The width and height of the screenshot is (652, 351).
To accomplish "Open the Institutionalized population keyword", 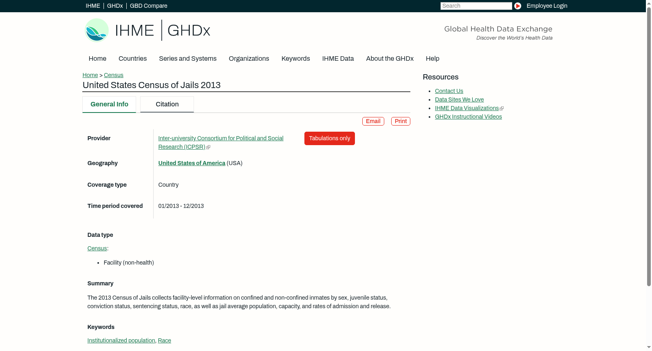I will pyautogui.click(x=121, y=340).
